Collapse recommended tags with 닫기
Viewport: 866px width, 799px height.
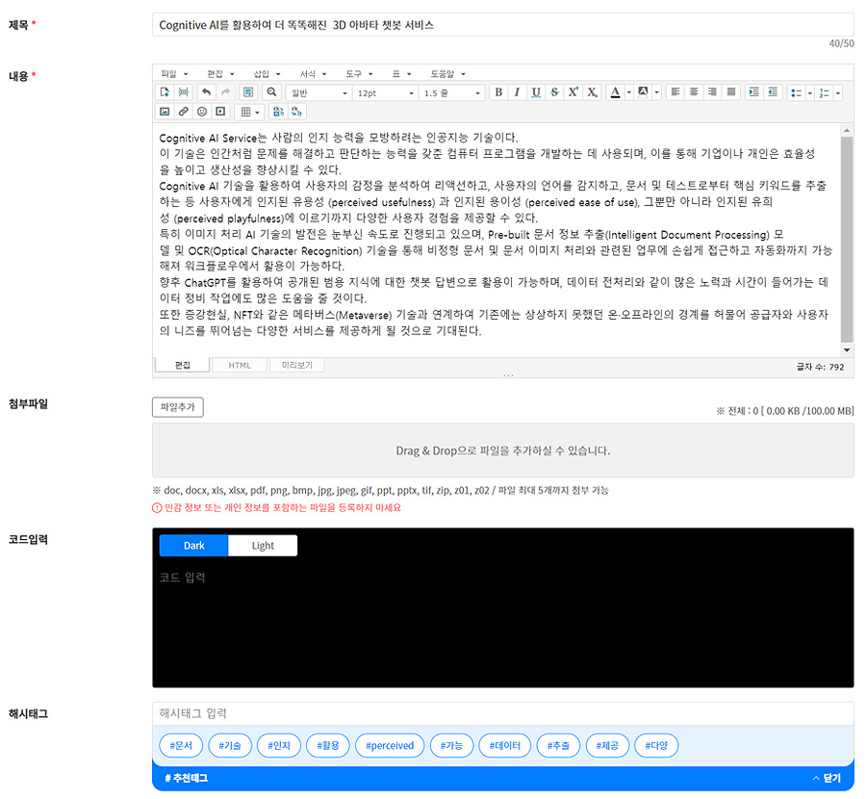click(x=827, y=778)
